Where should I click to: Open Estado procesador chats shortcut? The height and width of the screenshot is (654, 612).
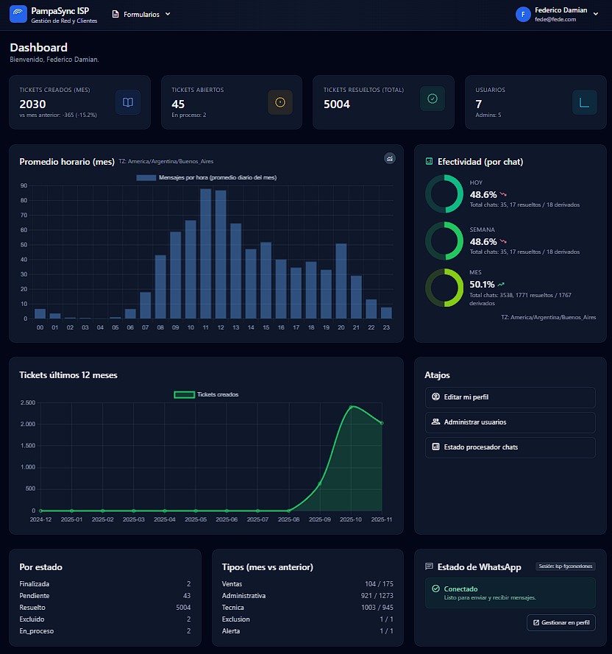click(510, 447)
